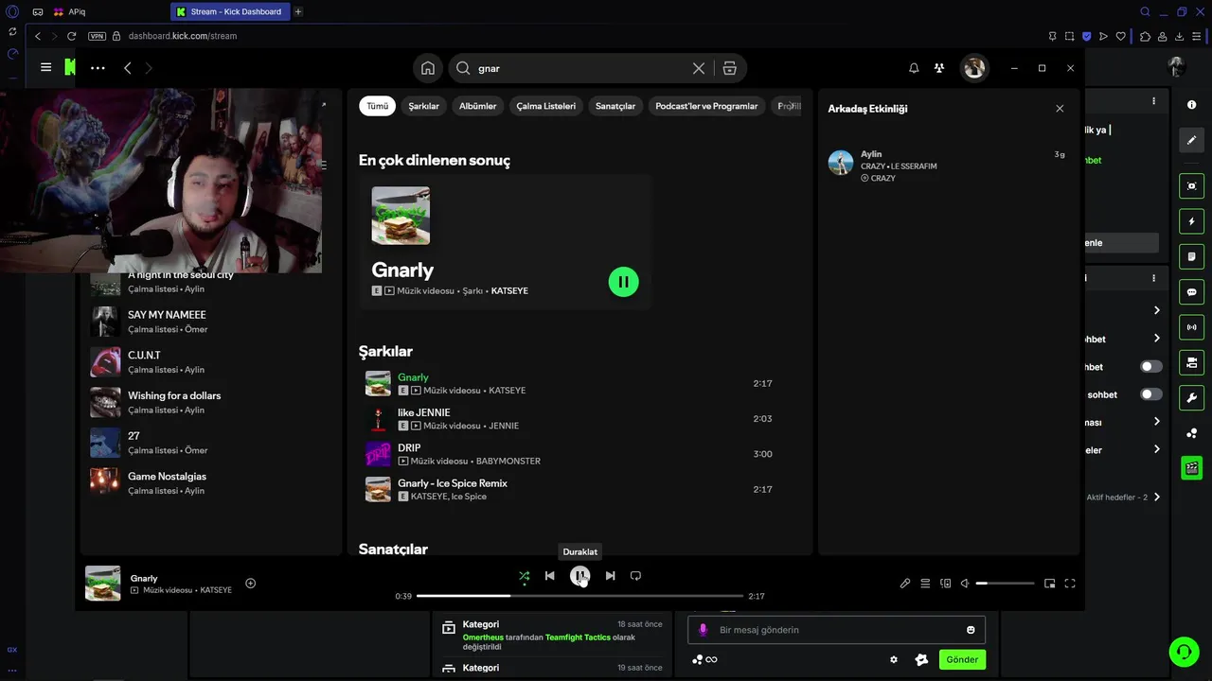
Task: Select the Podcast'ler ve Programlar chip
Action: pyautogui.click(x=706, y=106)
